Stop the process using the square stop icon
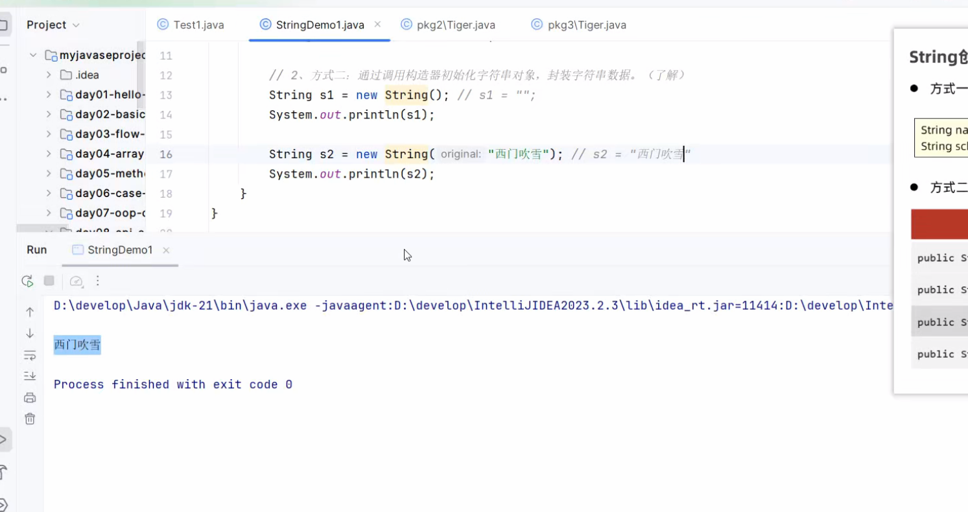968x512 pixels. [x=49, y=281]
